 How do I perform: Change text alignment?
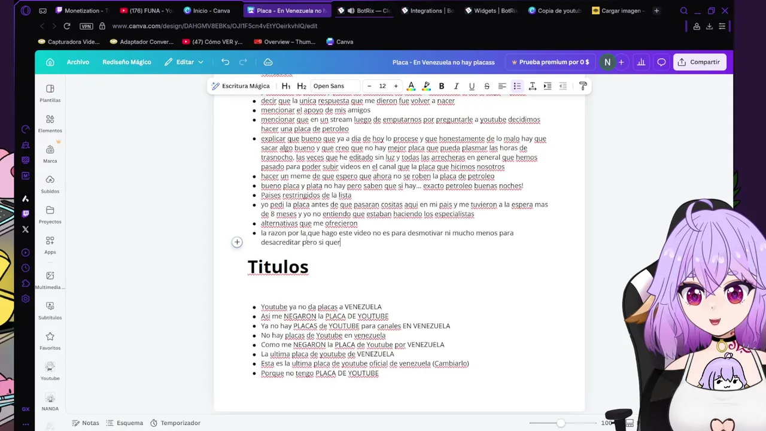pos(502,86)
